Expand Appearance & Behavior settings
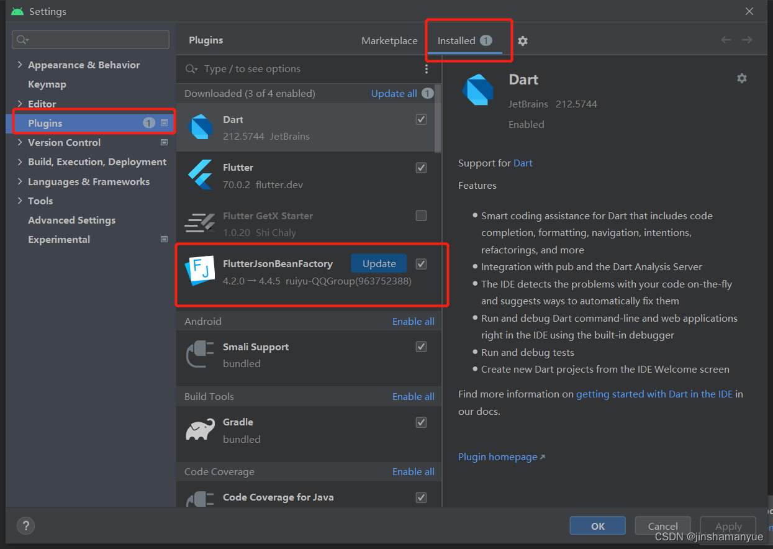773x549 pixels. click(x=20, y=65)
